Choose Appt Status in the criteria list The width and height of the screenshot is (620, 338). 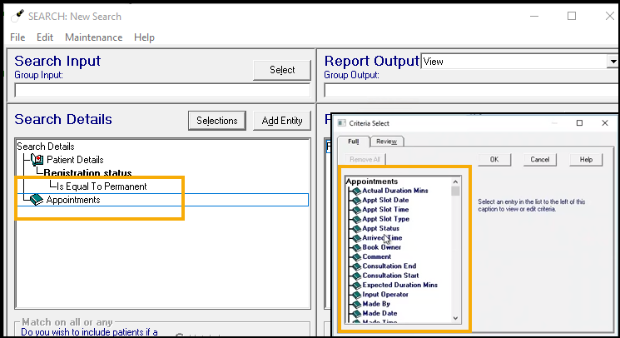pyautogui.click(x=380, y=229)
